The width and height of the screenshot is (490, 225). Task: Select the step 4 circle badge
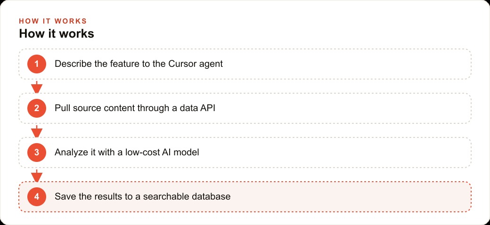pyautogui.click(x=37, y=197)
